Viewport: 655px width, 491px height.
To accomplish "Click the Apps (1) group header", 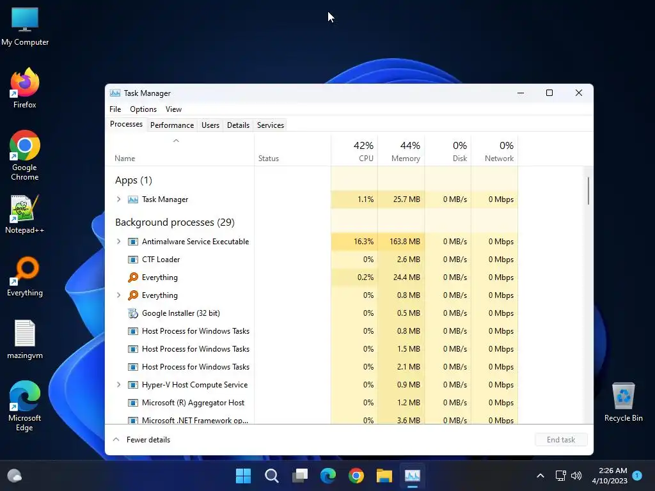I will tap(134, 180).
